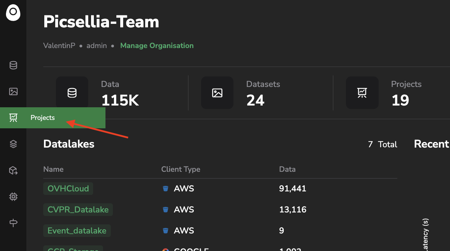Click the Name column header
The height and width of the screenshot is (251, 450).
[x=53, y=169]
